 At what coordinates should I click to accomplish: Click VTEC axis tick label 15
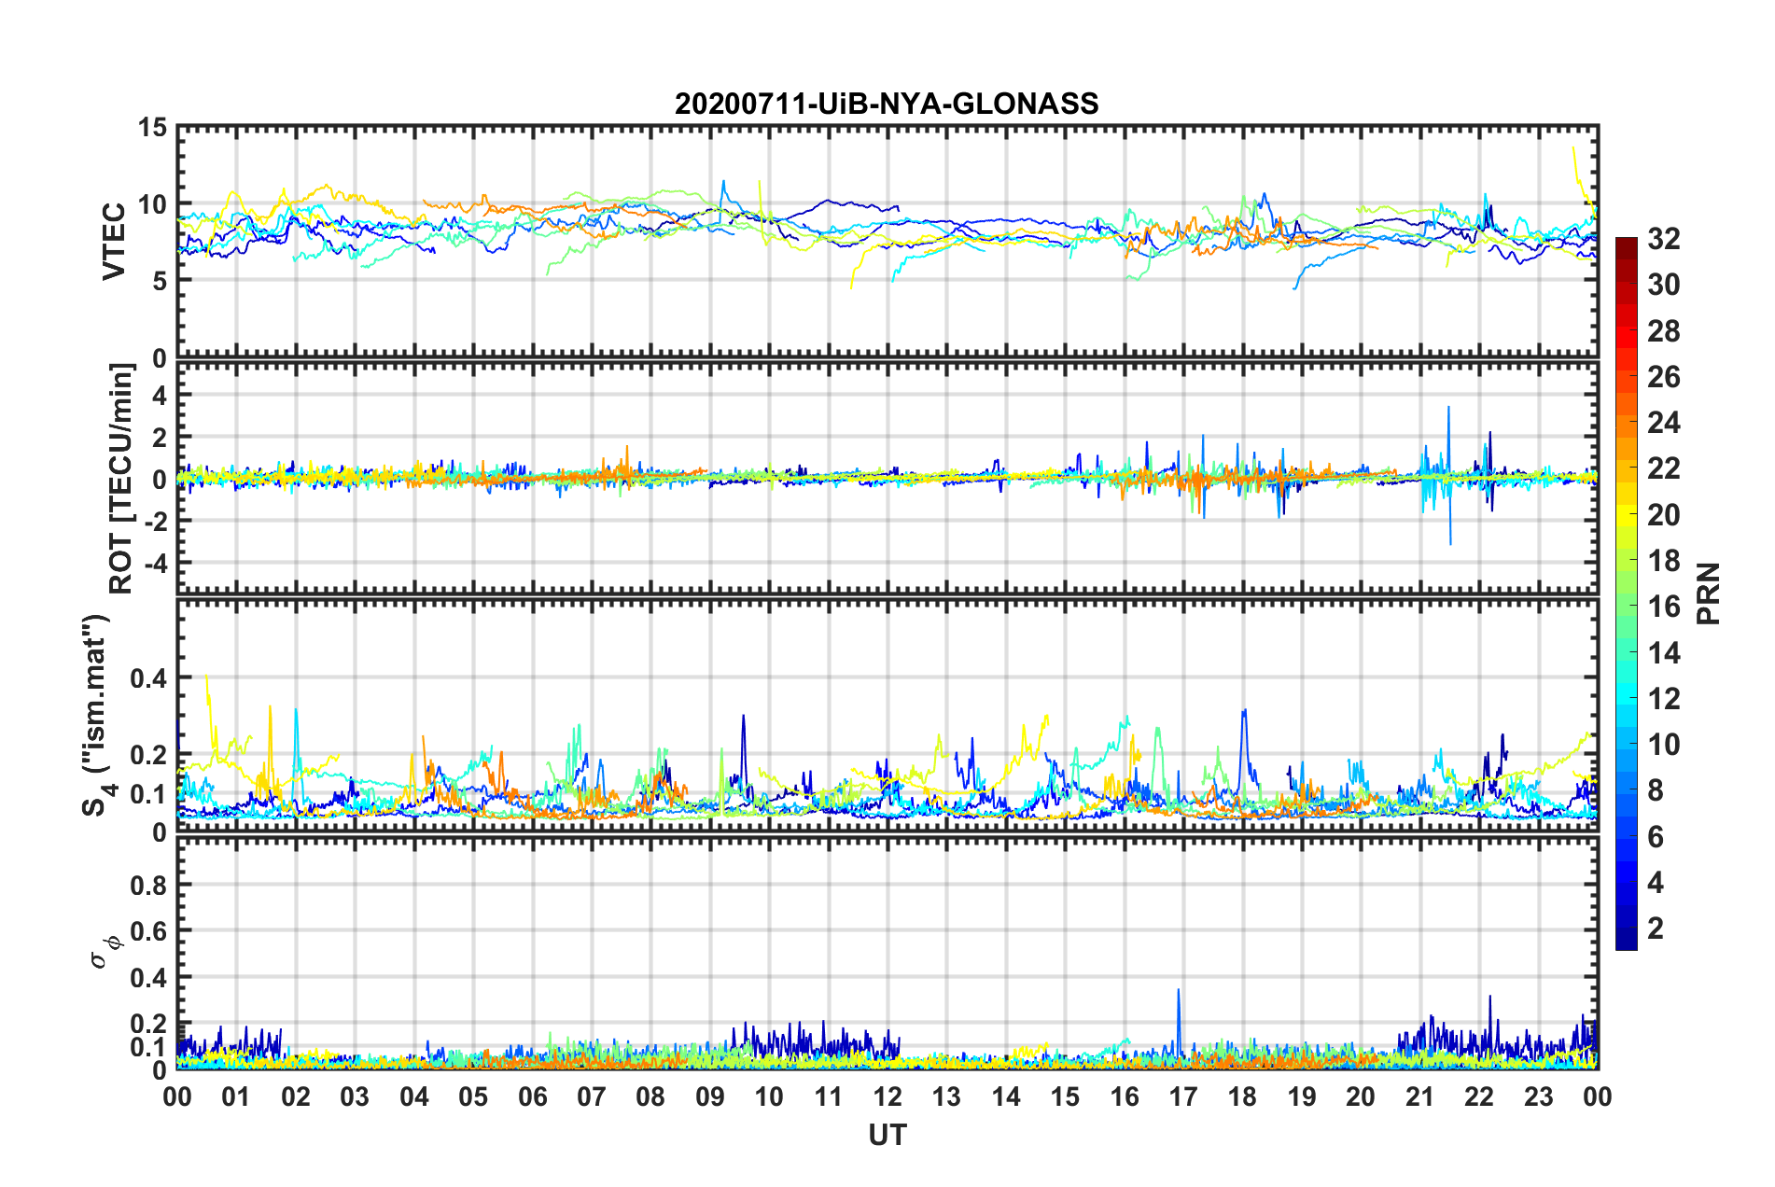151,128
